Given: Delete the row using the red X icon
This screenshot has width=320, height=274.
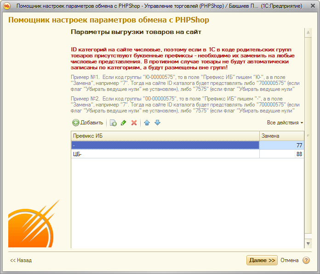Looking at the screenshot, I should pyautogui.click(x=134, y=123).
